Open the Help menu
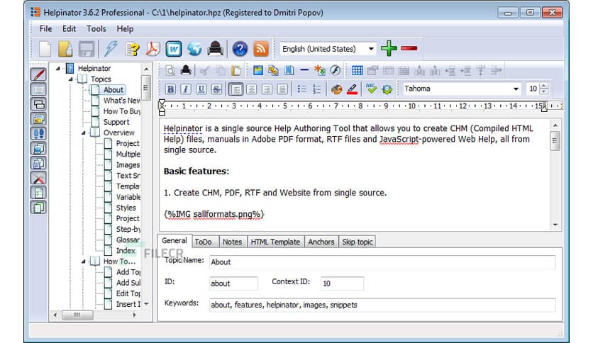593x343 pixels. tap(125, 29)
